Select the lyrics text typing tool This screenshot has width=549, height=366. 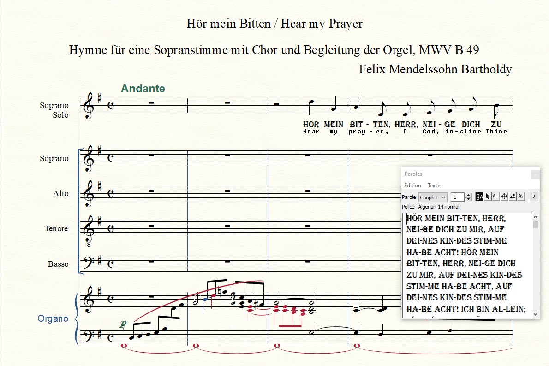(x=480, y=197)
